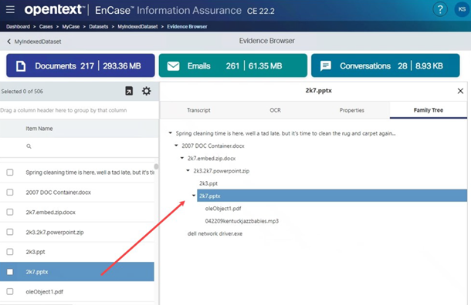
Task: Select 042209kentuckjazzbabies.mp3 in family tree
Action: [242, 221]
